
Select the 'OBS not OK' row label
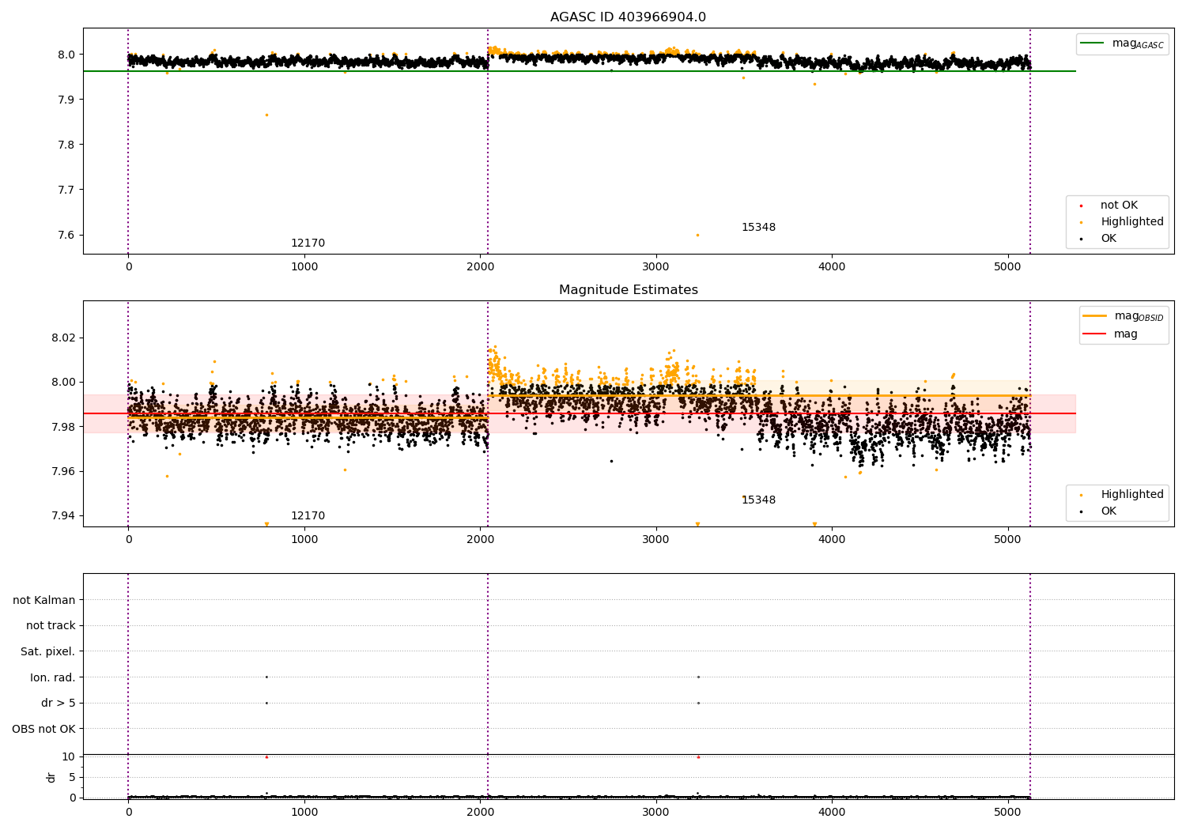tap(43, 730)
